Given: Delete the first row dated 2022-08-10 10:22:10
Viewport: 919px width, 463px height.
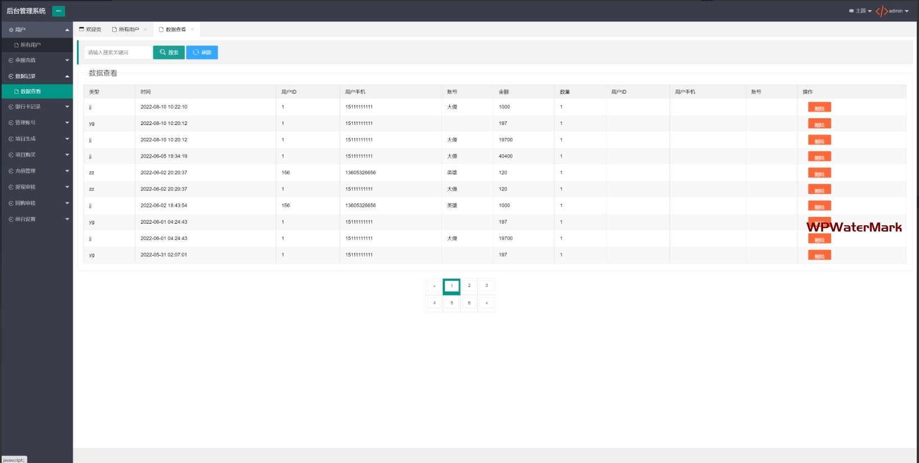Looking at the screenshot, I should tap(819, 108).
